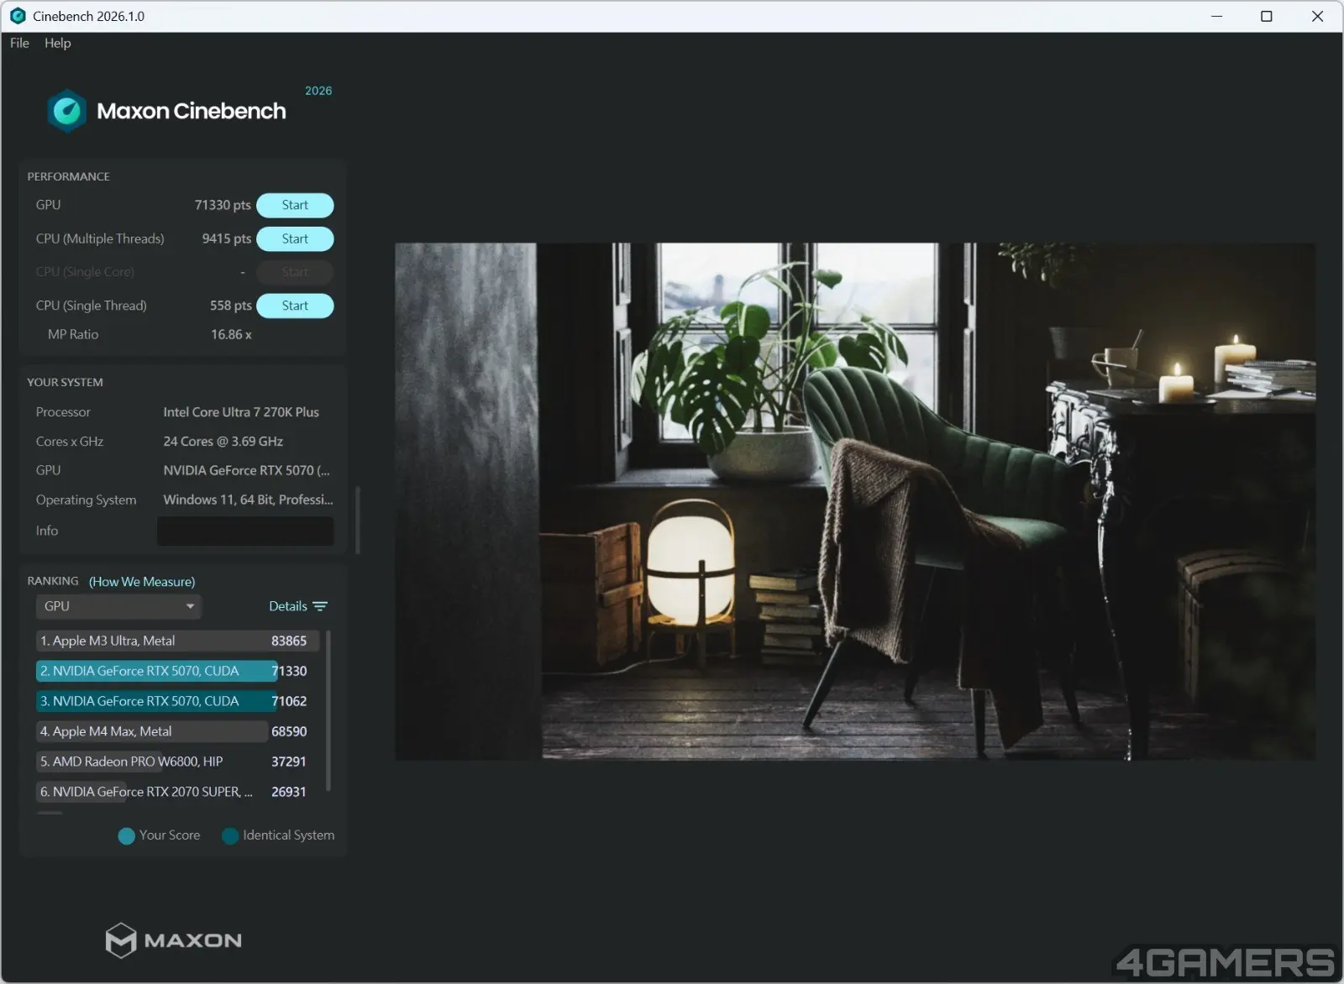This screenshot has height=984, width=1344.
Task: Click the MP Ratio value 16.86 x
Action: click(x=231, y=334)
